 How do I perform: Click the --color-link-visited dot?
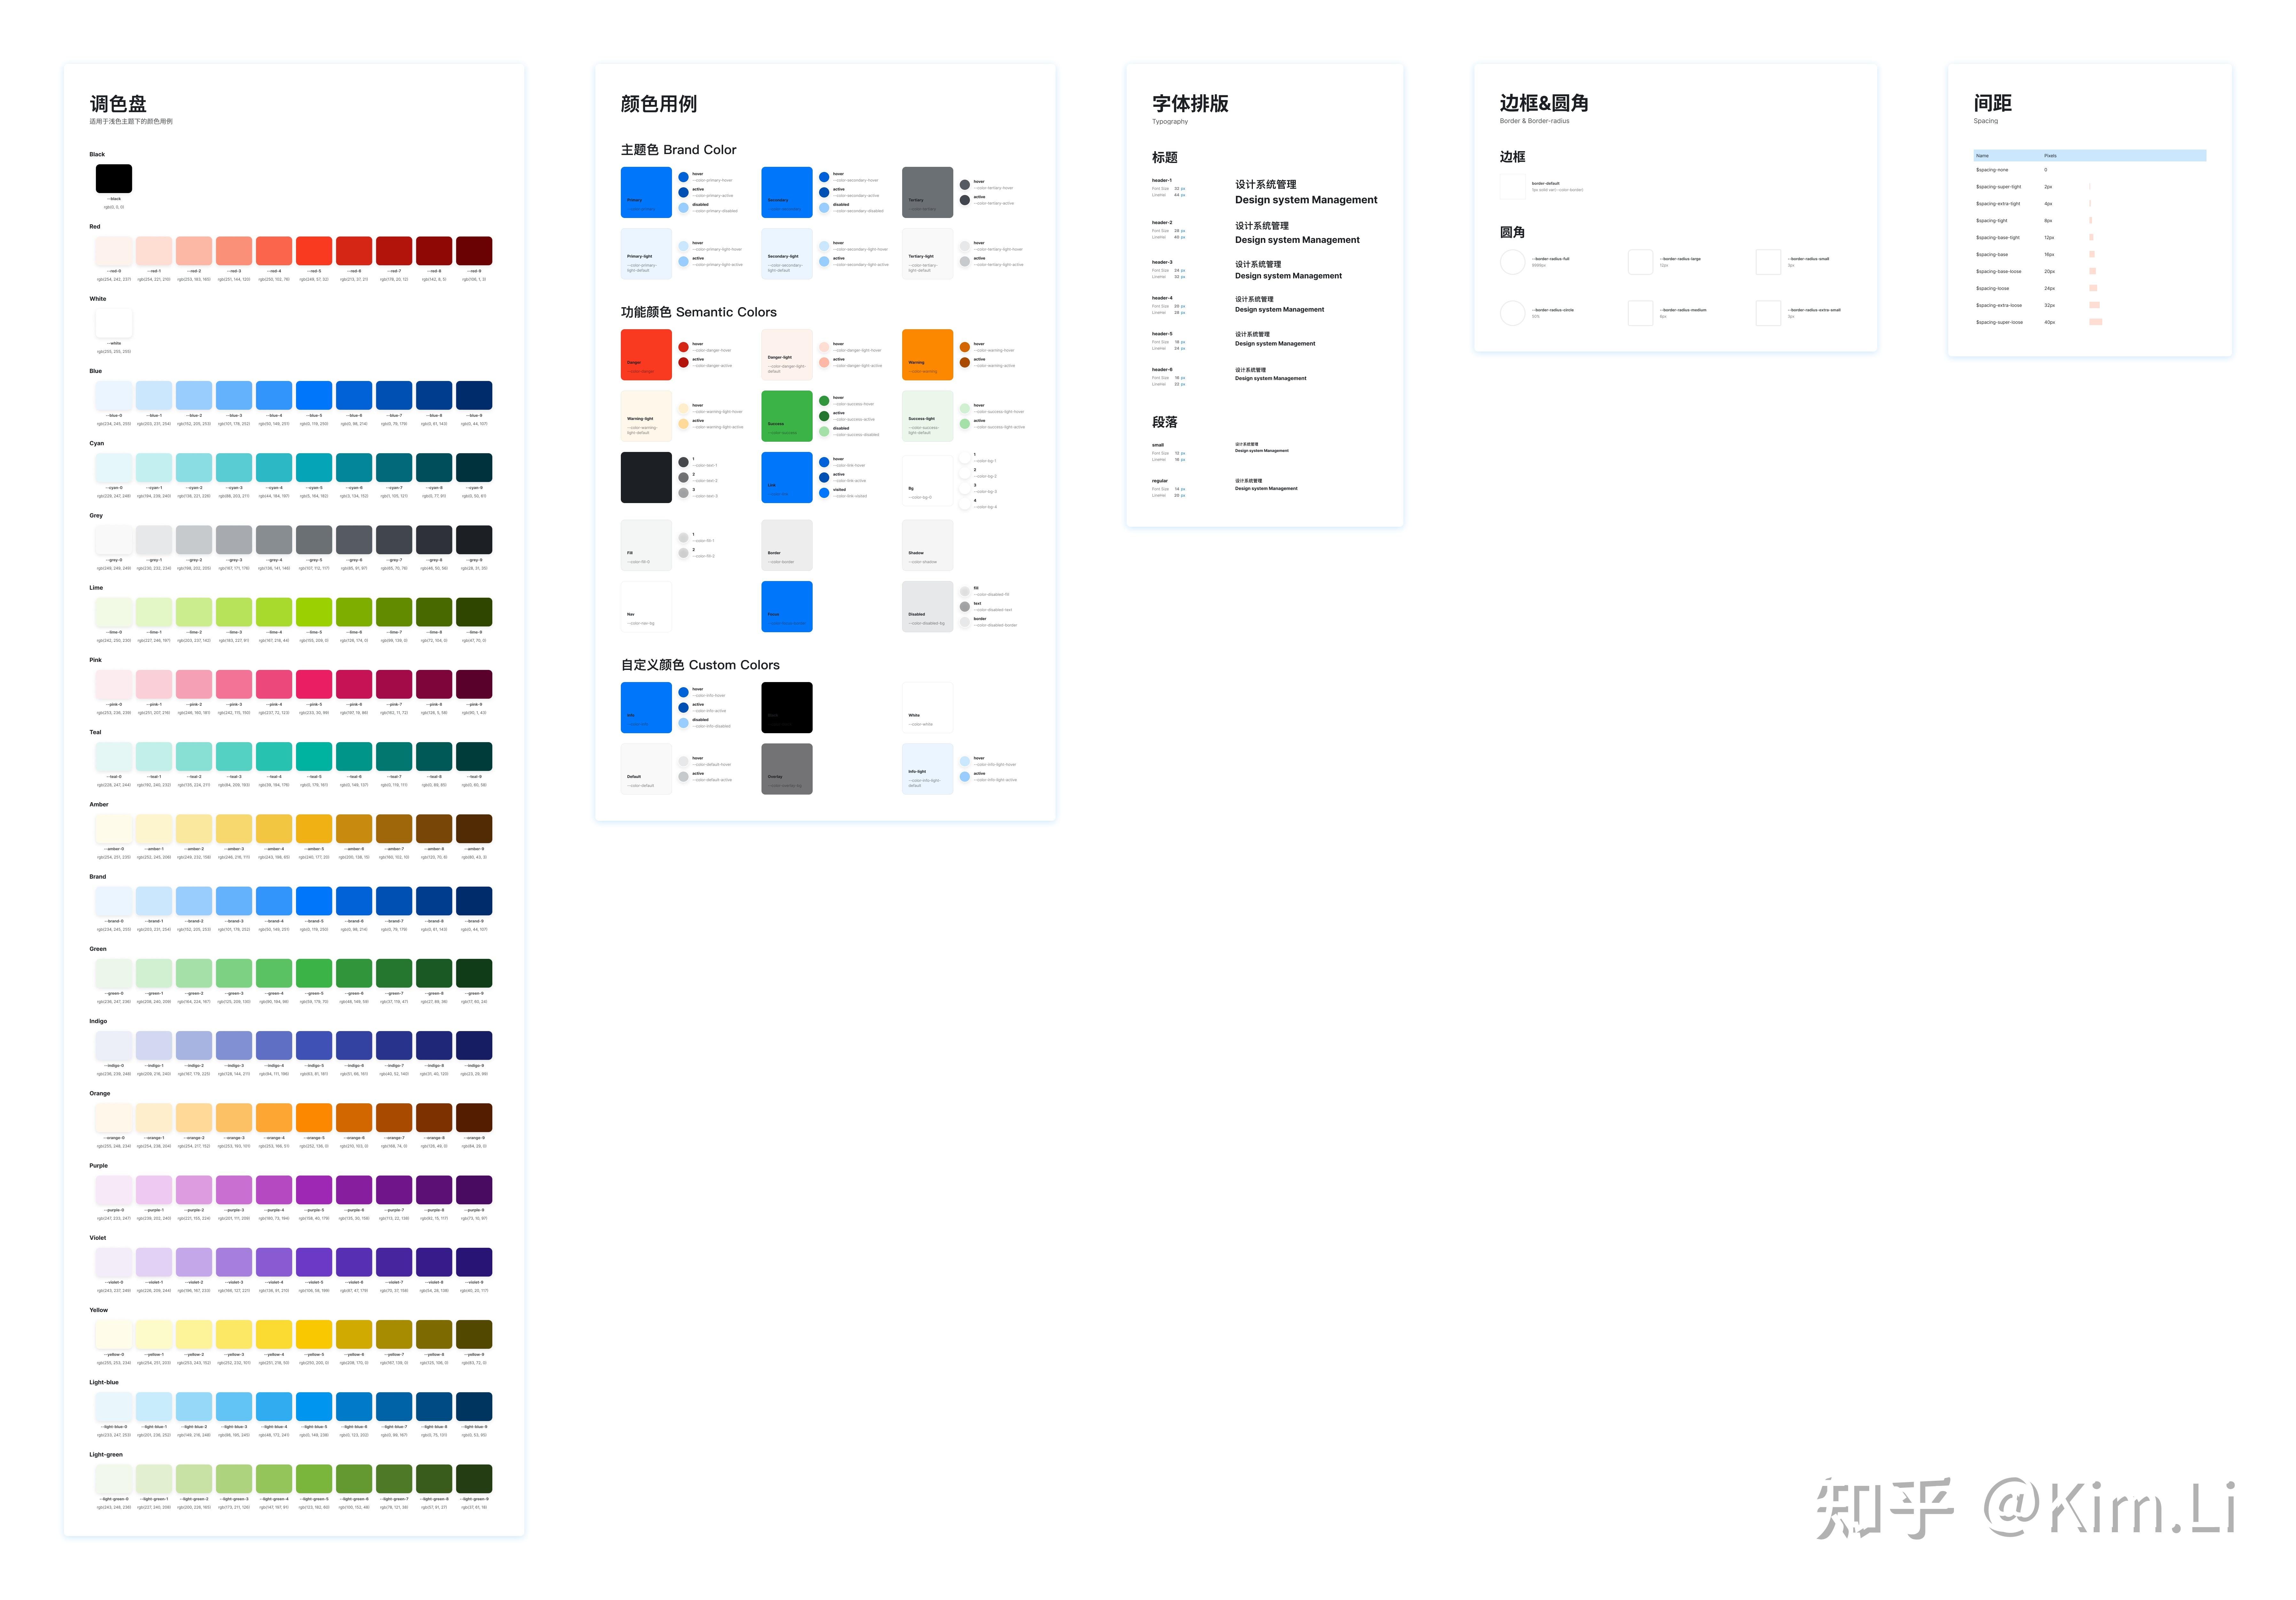824,493
